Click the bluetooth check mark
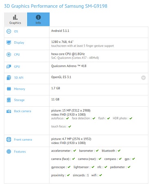The height and width of the screenshot is (184, 150). coord(119,150)
